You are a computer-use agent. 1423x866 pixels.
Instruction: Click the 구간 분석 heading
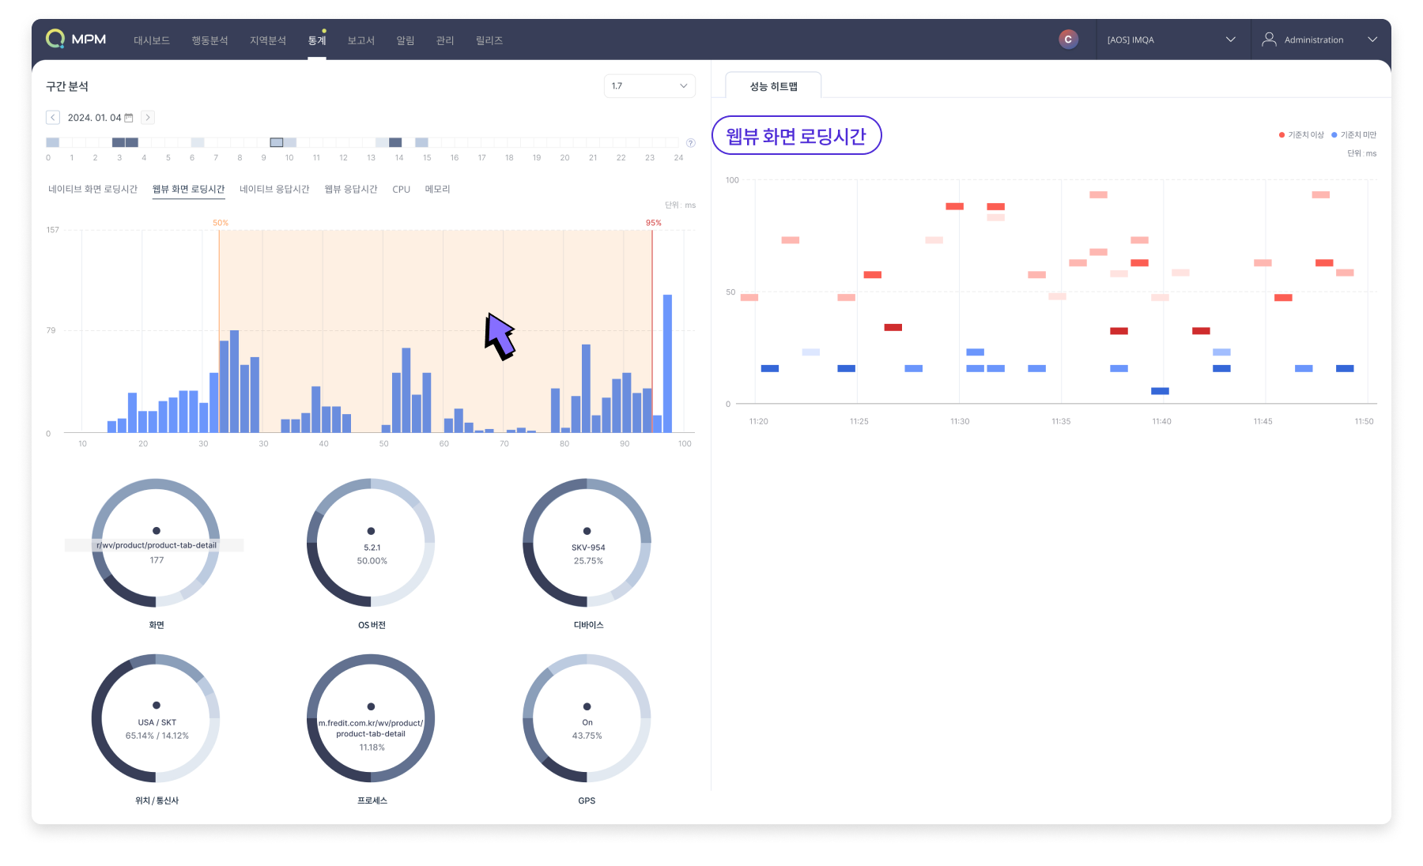(x=67, y=86)
